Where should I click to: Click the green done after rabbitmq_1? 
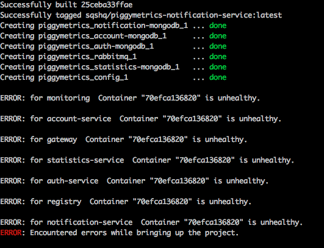pyautogui.click(x=218, y=57)
